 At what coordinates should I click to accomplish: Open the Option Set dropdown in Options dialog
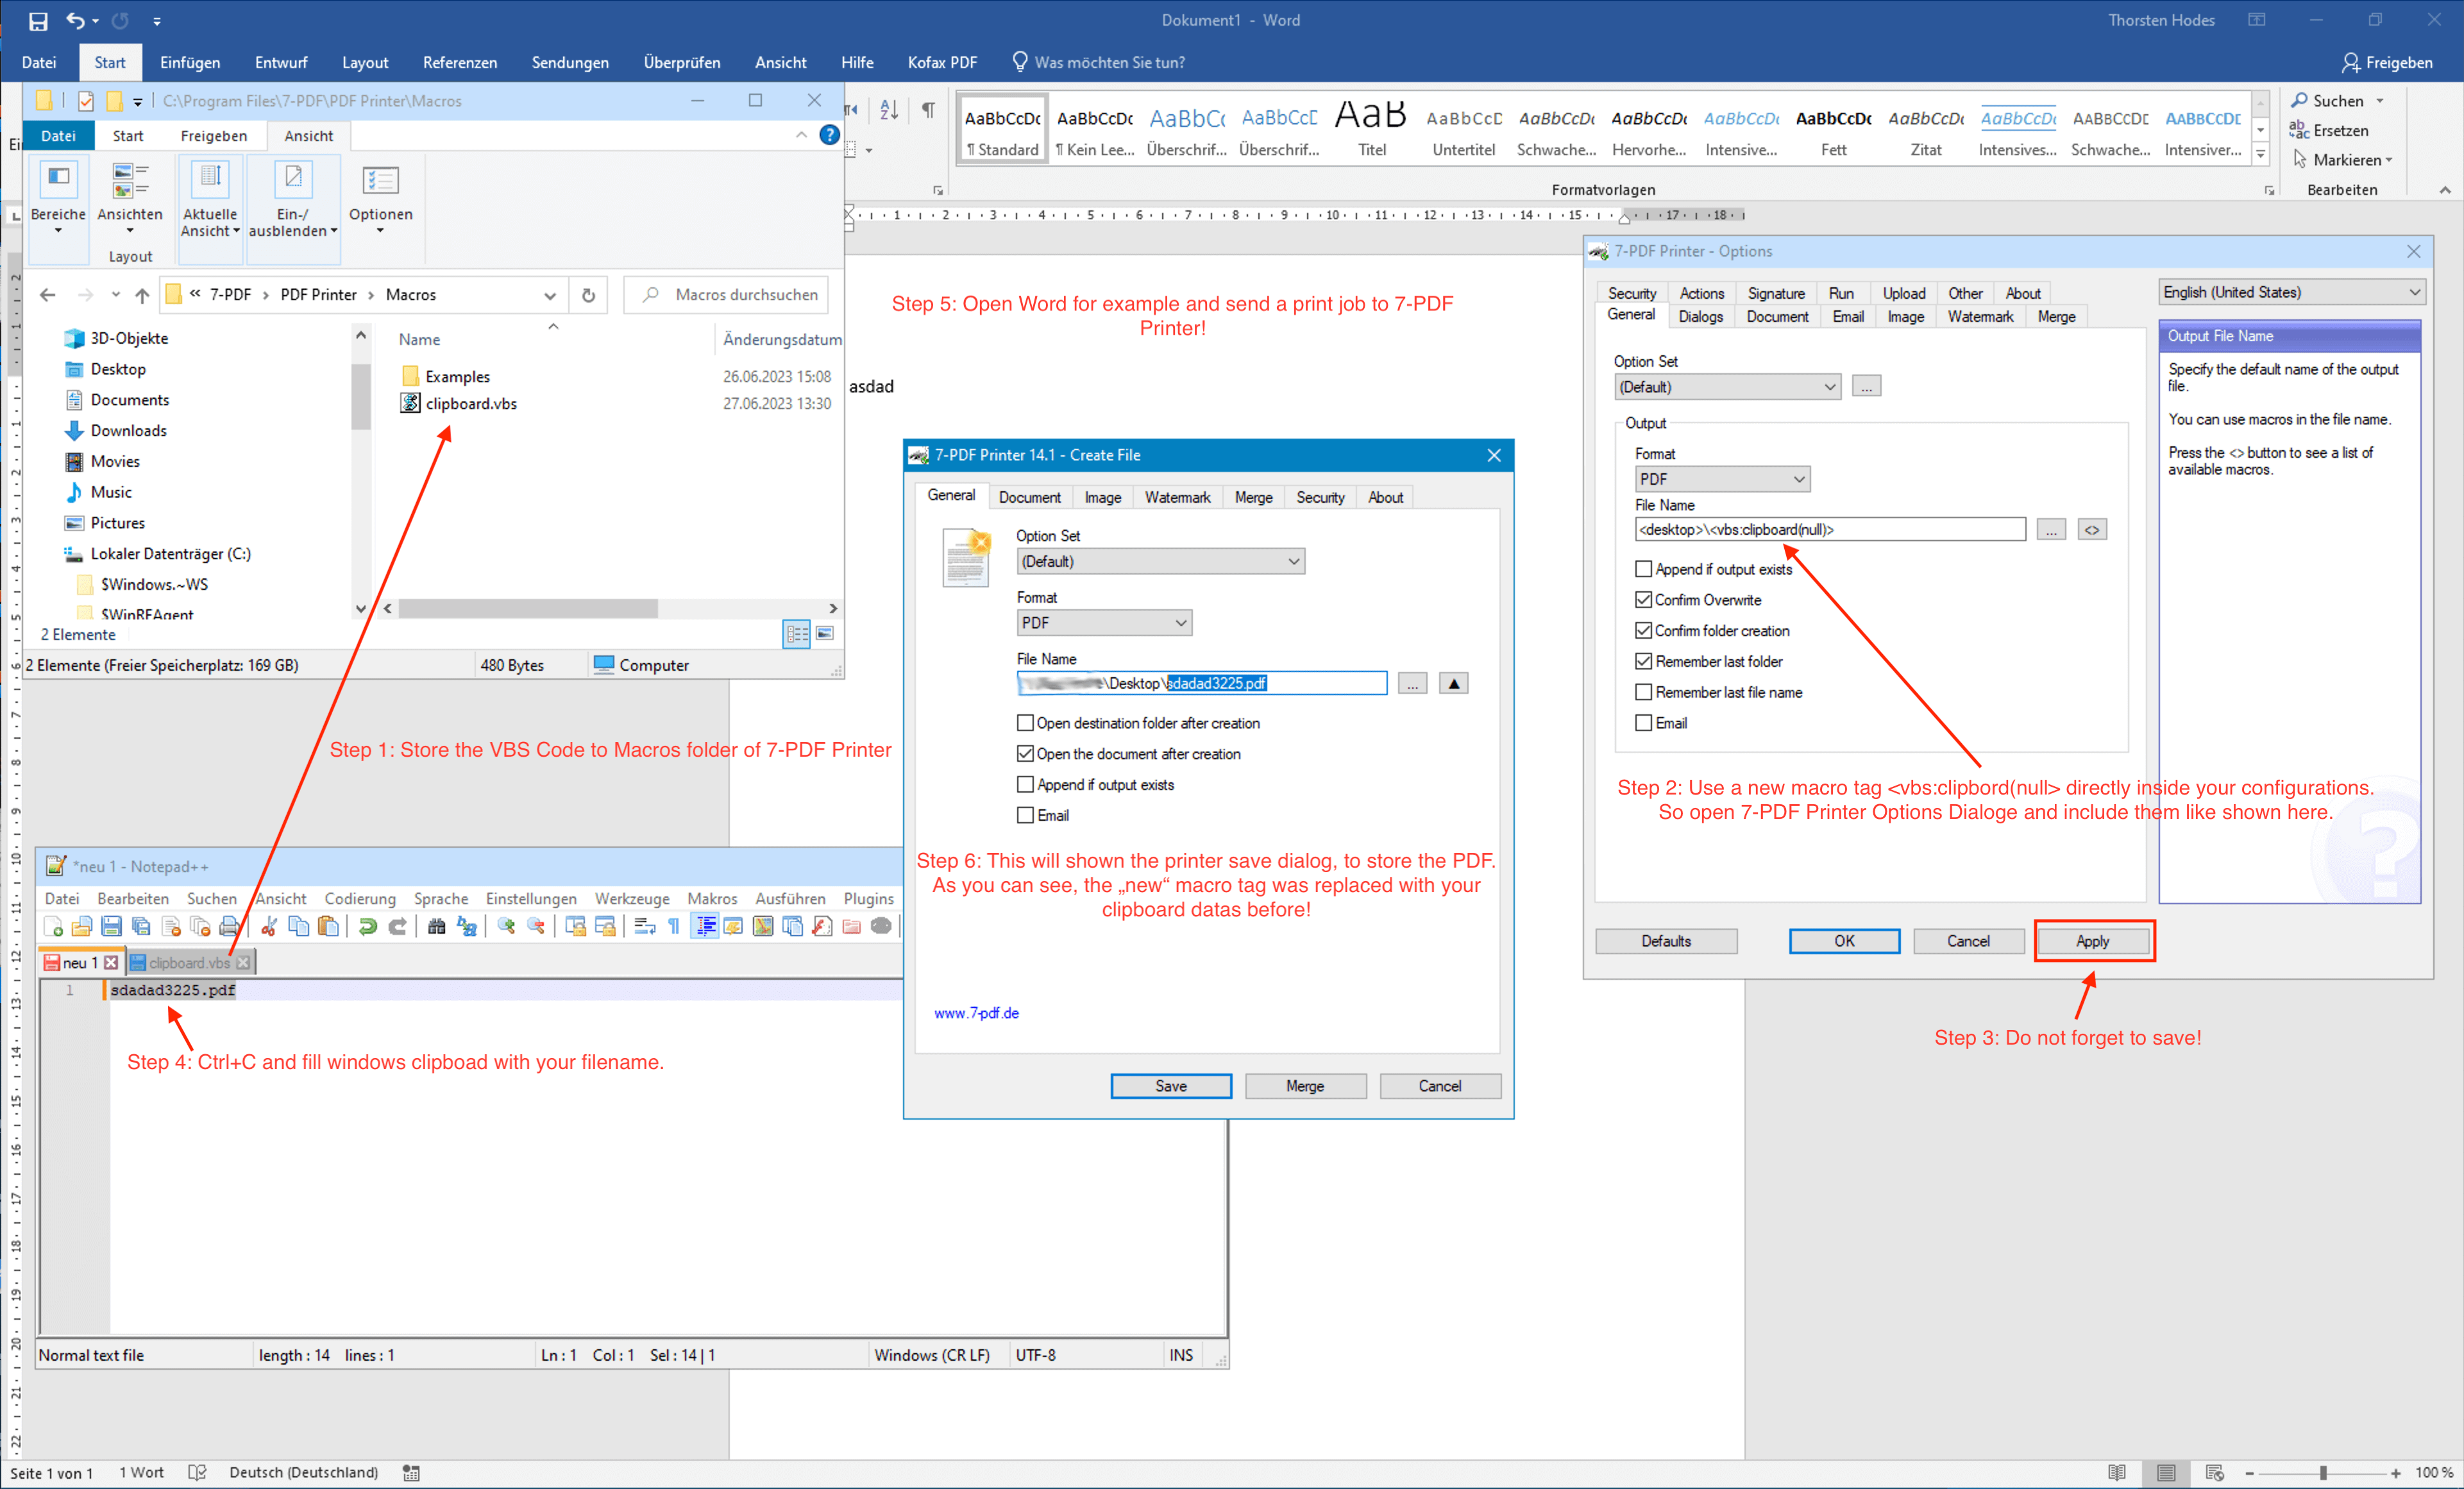pyautogui.click(x=1727, y=387)
